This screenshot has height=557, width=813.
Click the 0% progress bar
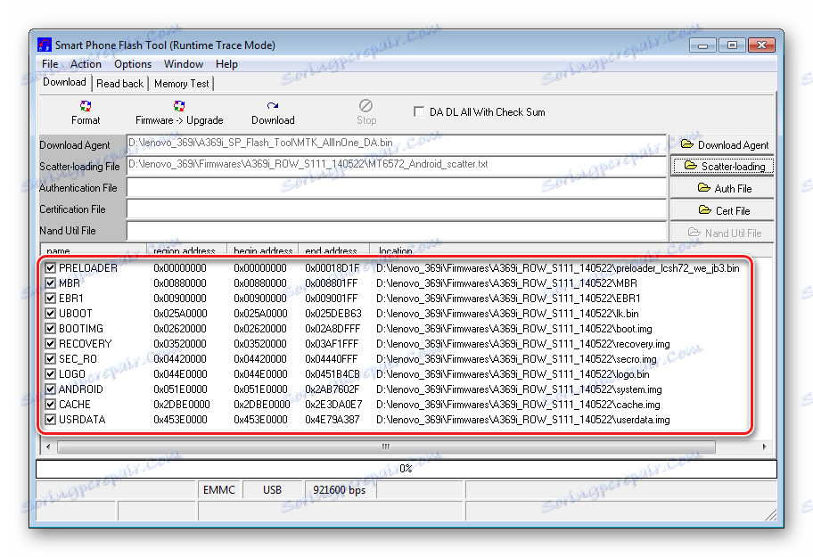click(x=406, y=469)
